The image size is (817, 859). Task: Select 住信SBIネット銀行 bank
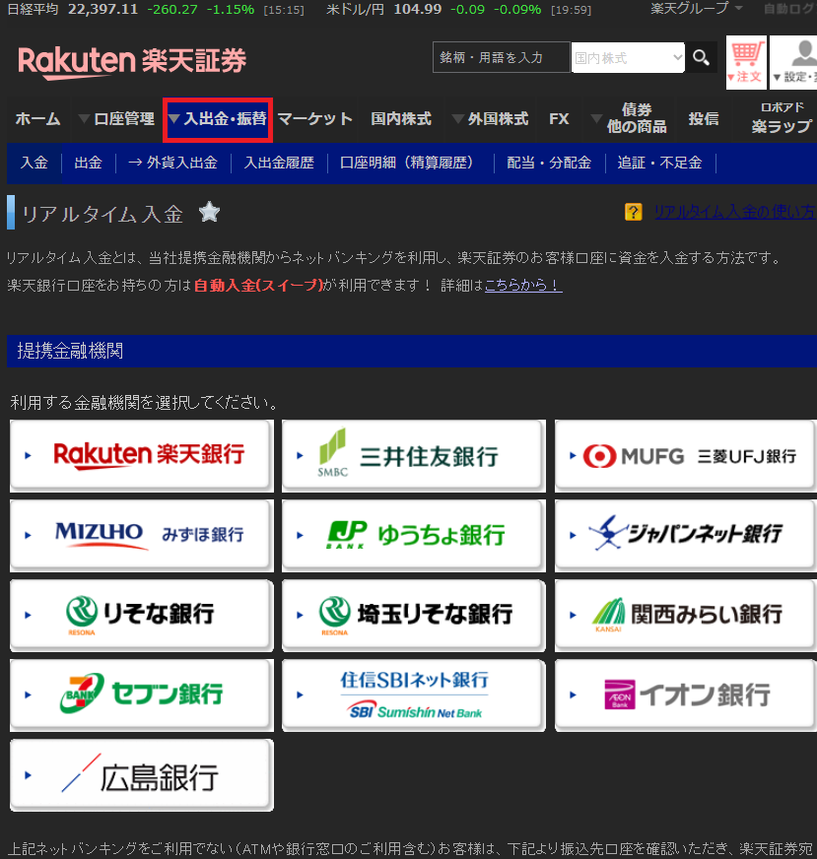(413, 694)
